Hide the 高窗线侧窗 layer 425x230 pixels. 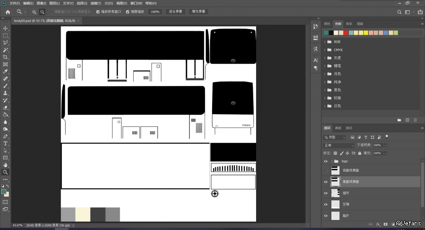click(x=325, y=182)
